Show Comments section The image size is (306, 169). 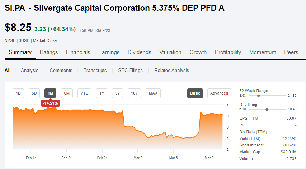coord(61,70)
